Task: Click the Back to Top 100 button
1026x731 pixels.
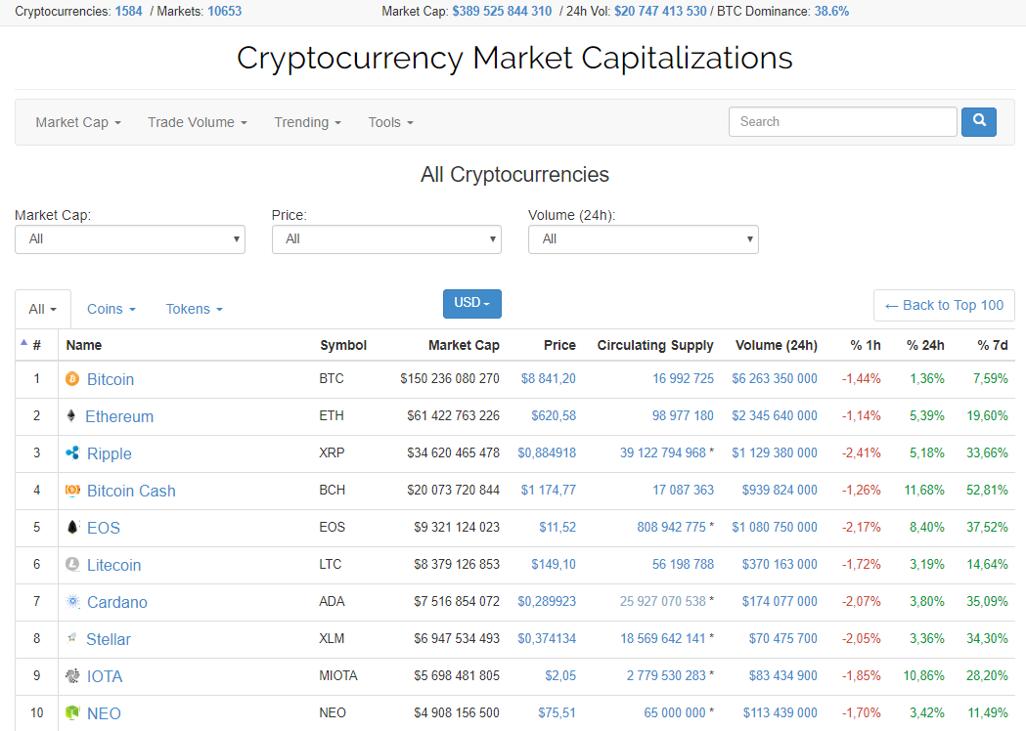Action: pos(944,305)
